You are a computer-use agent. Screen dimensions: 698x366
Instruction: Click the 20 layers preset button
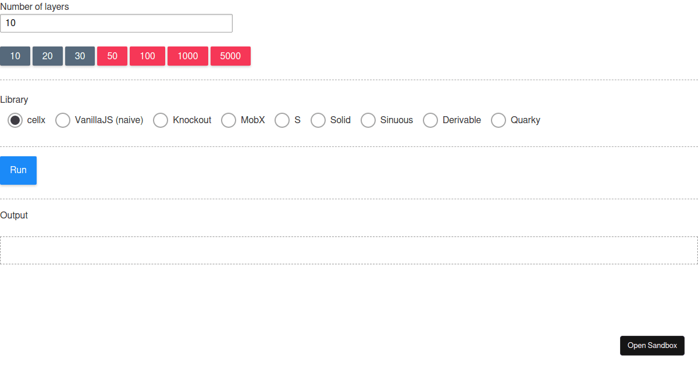47,56
